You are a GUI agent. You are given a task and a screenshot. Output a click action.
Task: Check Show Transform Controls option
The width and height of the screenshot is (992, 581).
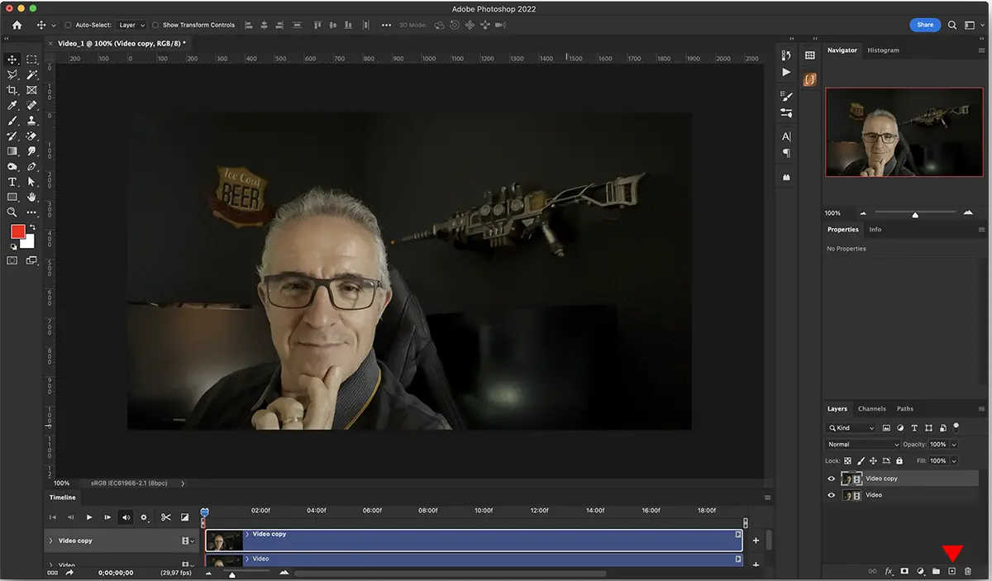pos(155,26)
